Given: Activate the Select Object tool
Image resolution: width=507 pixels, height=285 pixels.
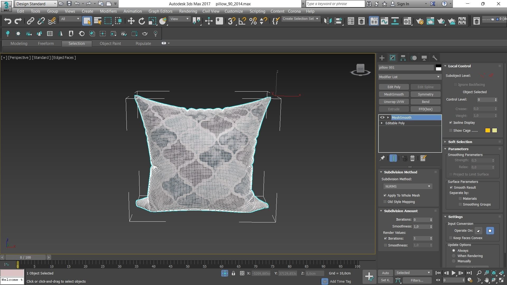Looking at the screenshot, I should pos(87,21).
